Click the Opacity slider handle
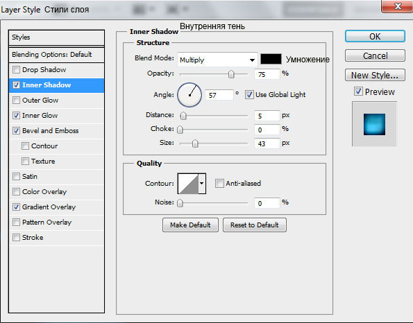Viewport: 413px width, 323px height. (231, 74)
